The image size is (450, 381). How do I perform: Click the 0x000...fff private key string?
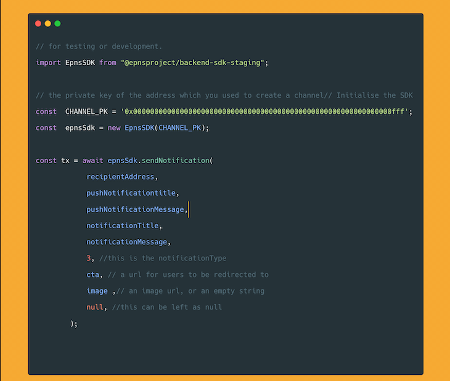pos(264,112)
